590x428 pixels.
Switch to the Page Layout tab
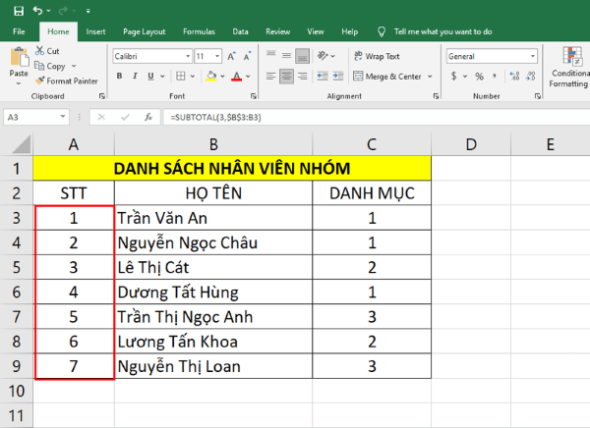tap(145, 31)
